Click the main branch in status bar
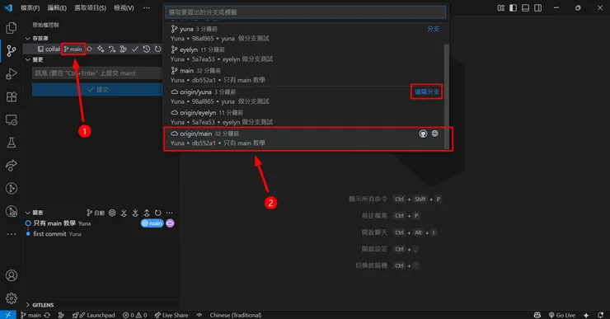 click(x=30, y=315)
